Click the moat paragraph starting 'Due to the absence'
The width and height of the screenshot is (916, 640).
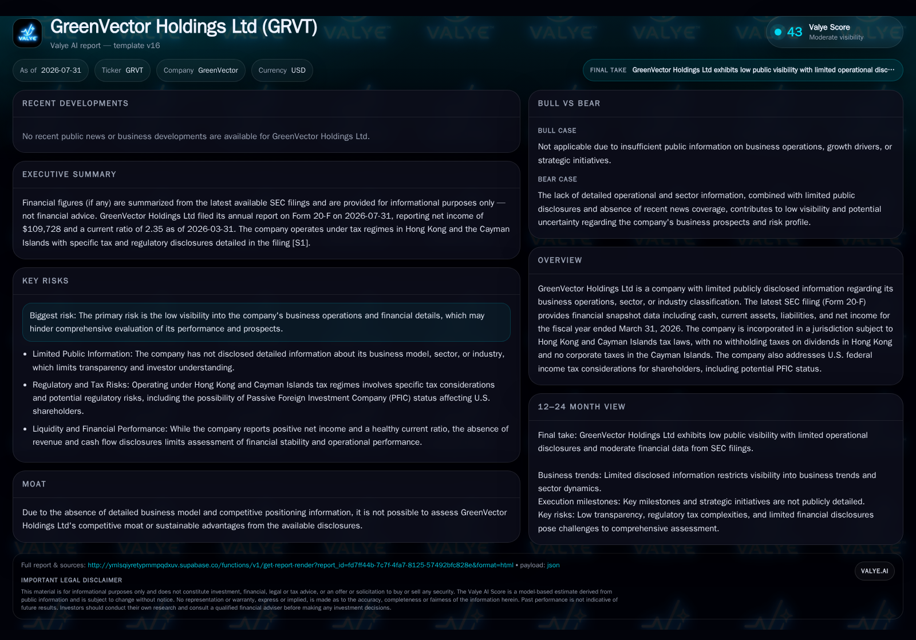264,519
